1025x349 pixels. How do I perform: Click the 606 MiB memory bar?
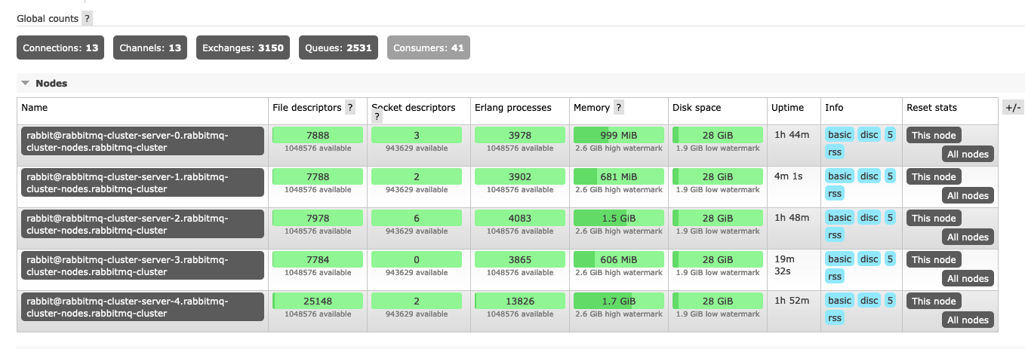(619, 259)
